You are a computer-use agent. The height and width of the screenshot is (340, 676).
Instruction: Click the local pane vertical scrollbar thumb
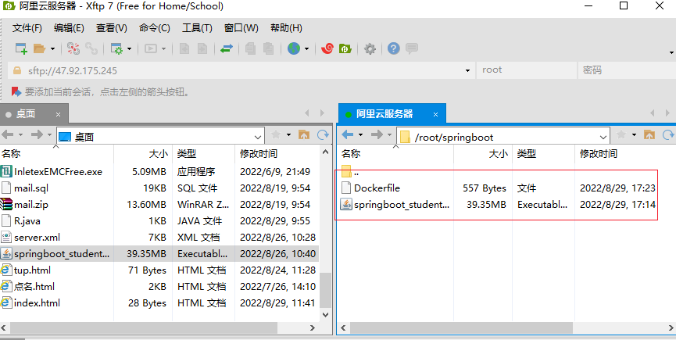click(326, 290)
